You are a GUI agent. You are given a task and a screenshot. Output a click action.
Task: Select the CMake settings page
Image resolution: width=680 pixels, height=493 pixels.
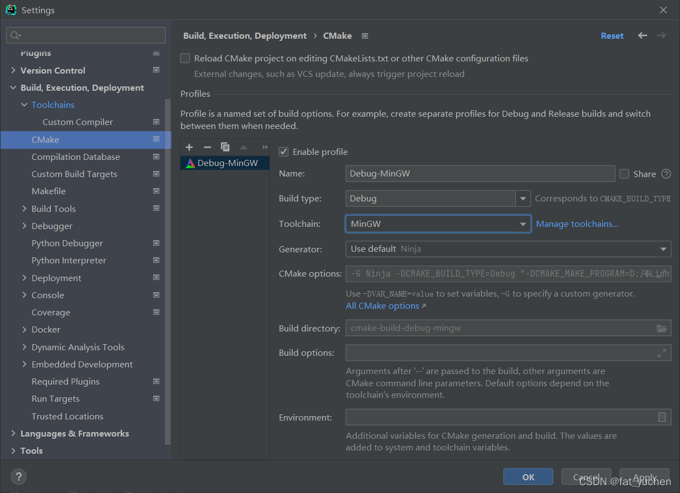coord(86,139)
